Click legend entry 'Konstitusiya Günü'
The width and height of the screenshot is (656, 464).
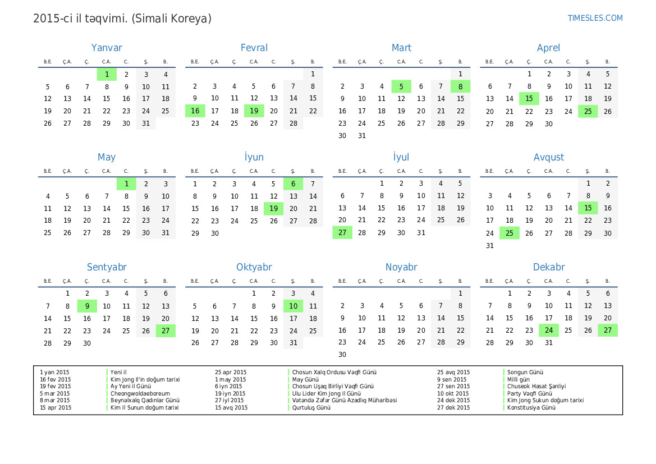[x=531, y=407]
